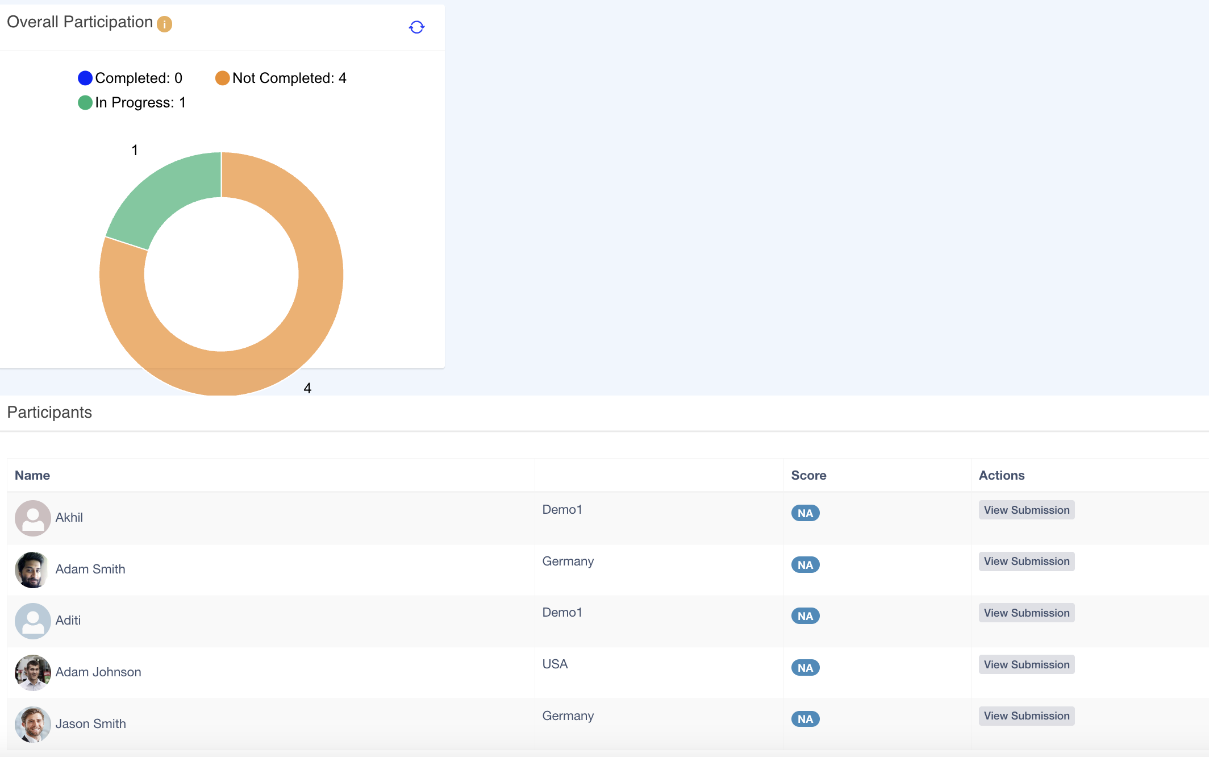
Task: Click the info icon beside Overall Participation
Action: coord(164,24)
